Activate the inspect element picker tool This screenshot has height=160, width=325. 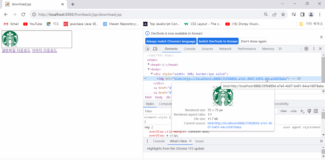[x=147, y=49]
